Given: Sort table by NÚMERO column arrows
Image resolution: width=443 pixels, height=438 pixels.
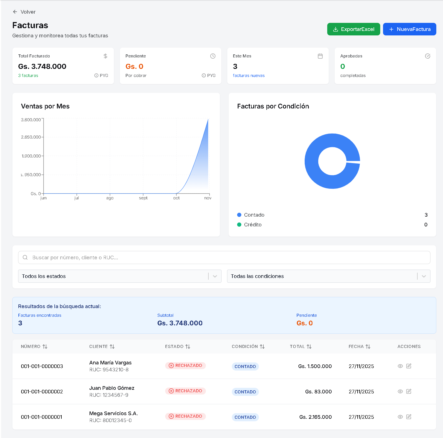Looking at the screenshot, I should 45,347.
